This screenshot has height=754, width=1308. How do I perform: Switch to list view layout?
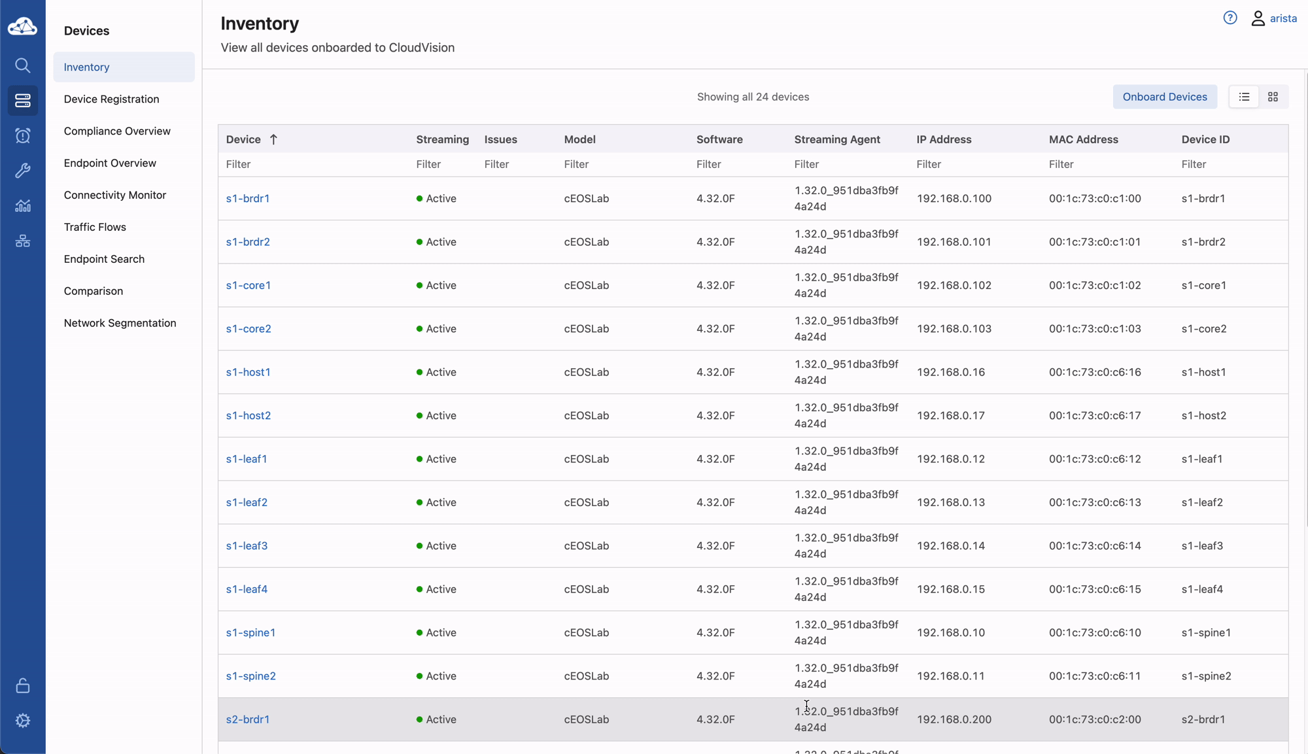point(1244,97)
